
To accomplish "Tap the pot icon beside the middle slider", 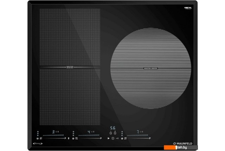I will pos(73,138).
